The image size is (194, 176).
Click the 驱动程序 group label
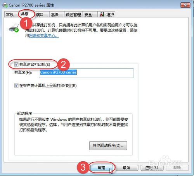(x=24, y=113)
